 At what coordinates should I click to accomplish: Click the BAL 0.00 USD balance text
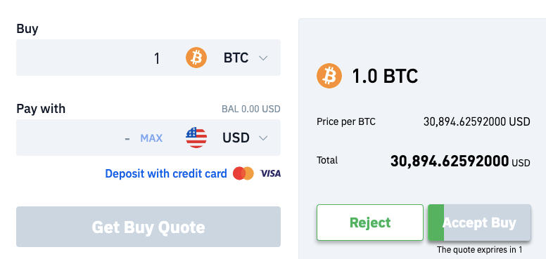[251, 109]
